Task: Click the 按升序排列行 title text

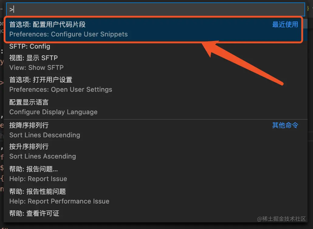Action: pos(29,147)
